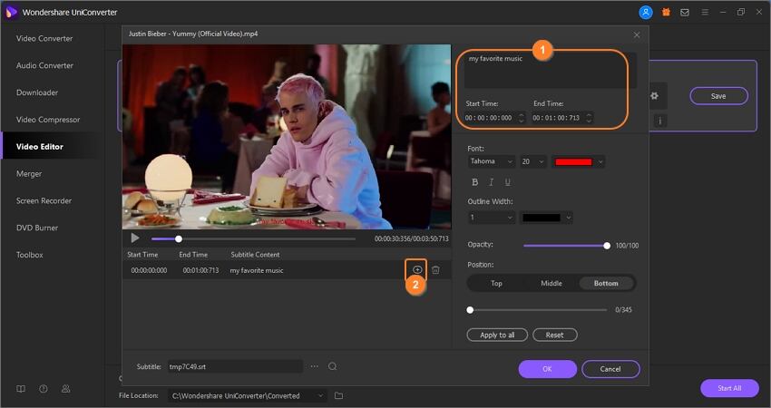Open the black outline color dropdown
771x408 pixels.
(x=546, y=218)
